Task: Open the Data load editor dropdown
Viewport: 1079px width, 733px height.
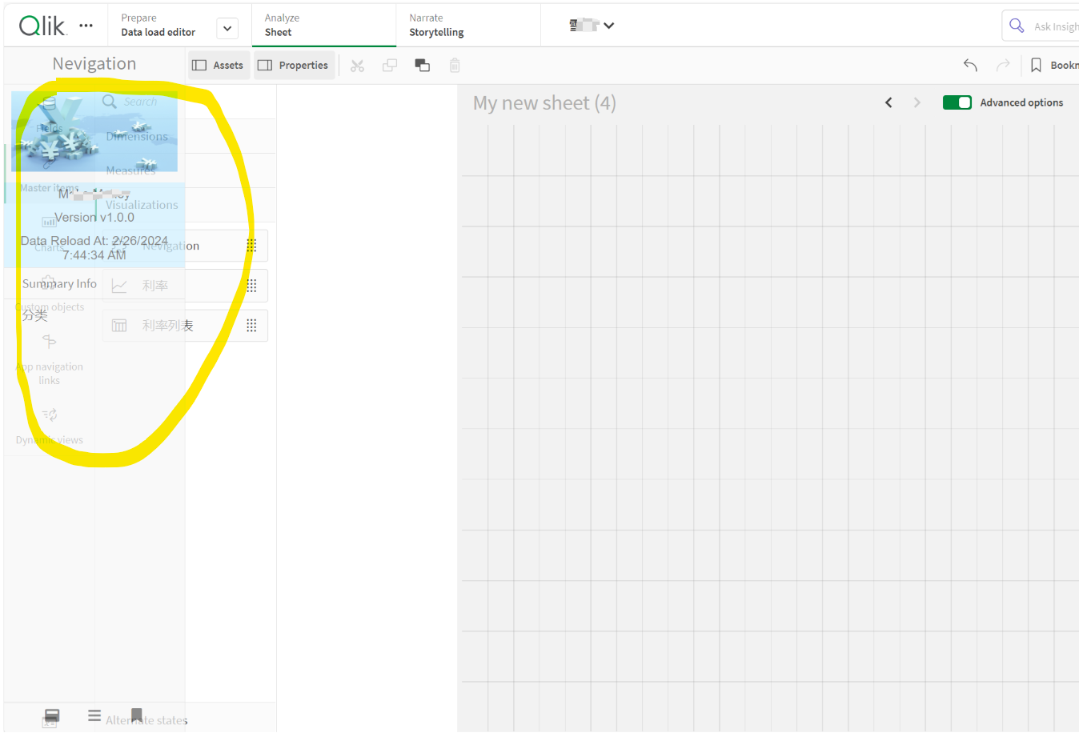Action: [x=227, y=27]
